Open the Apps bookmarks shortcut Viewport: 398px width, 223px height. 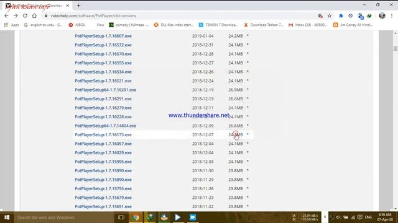click(x=11, y=25)
